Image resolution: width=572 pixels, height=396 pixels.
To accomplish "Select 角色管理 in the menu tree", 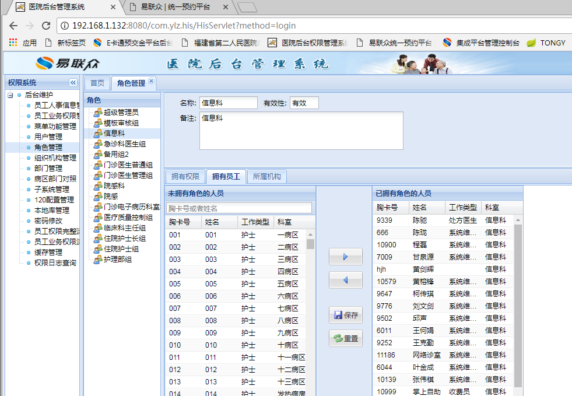I will click(x=48, y=148).
